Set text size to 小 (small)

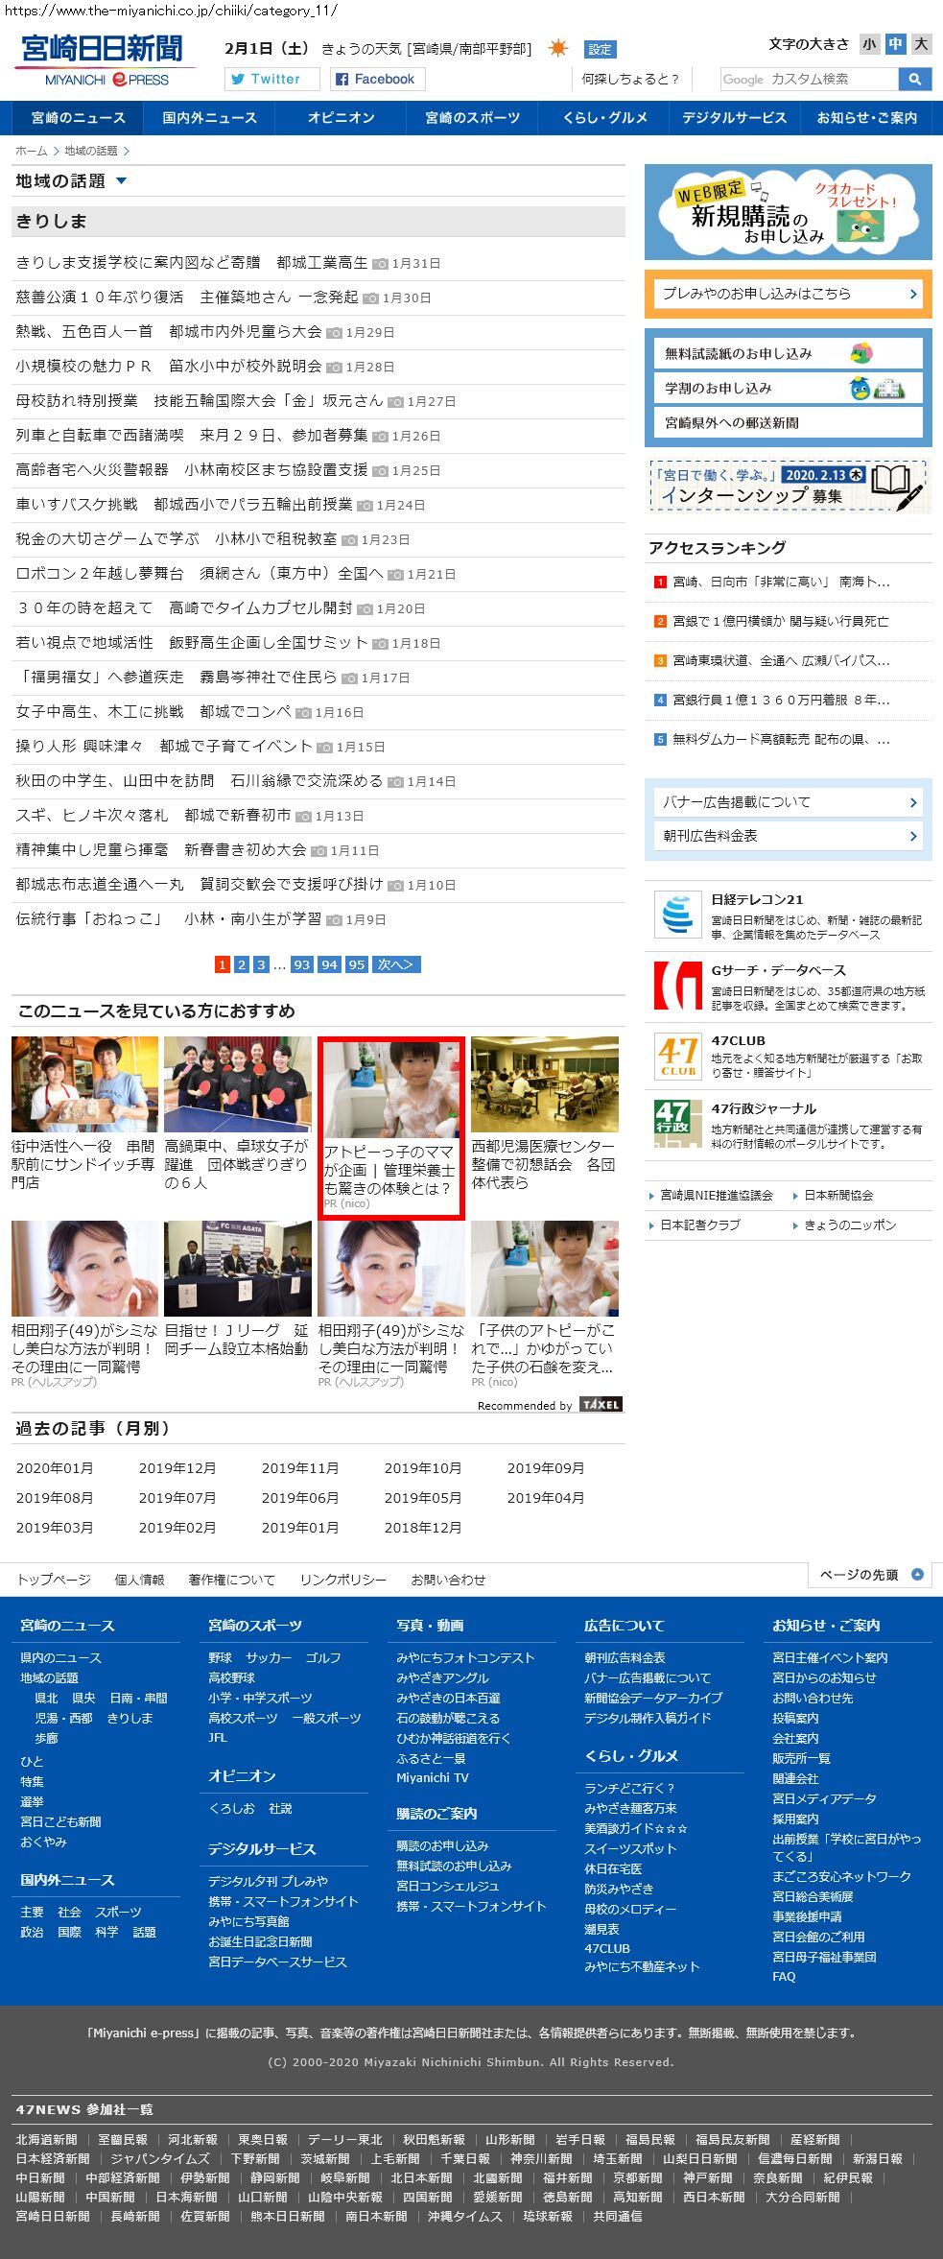(869, 44)
